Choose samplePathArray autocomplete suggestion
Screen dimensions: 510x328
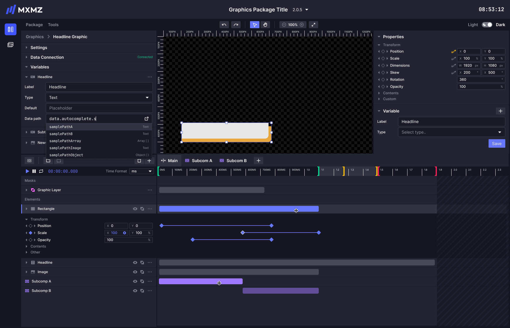pos(99,141)
